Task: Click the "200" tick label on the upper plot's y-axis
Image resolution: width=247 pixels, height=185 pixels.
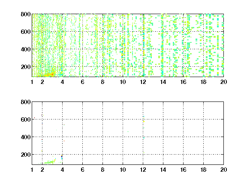Action: [x=26, y=67]
